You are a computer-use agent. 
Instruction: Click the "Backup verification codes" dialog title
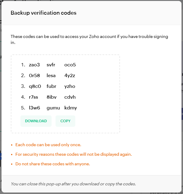43,13
